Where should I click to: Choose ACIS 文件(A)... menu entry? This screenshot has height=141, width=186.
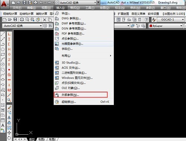(84, 68)
